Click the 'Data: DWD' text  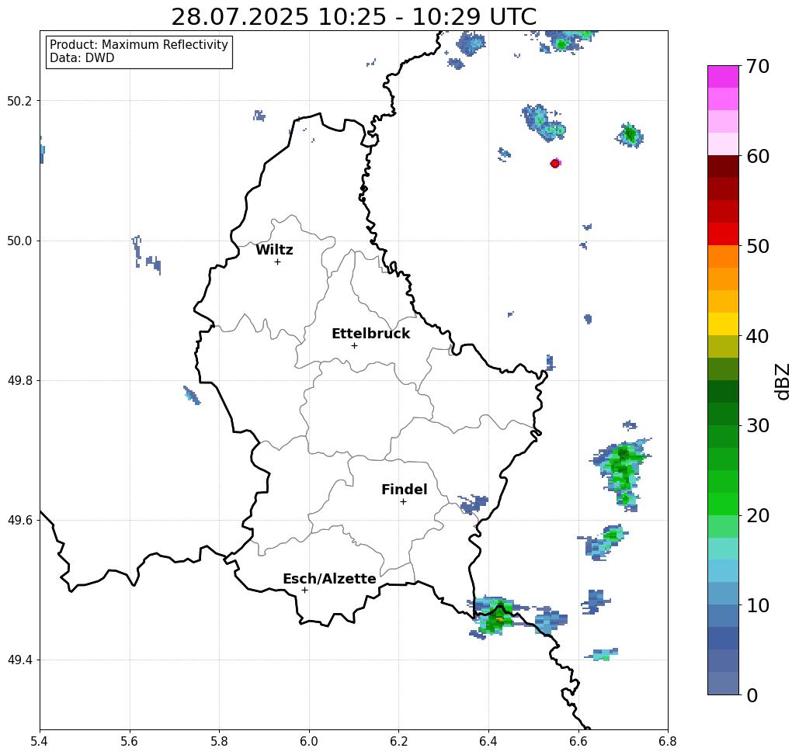click(82, 57)
